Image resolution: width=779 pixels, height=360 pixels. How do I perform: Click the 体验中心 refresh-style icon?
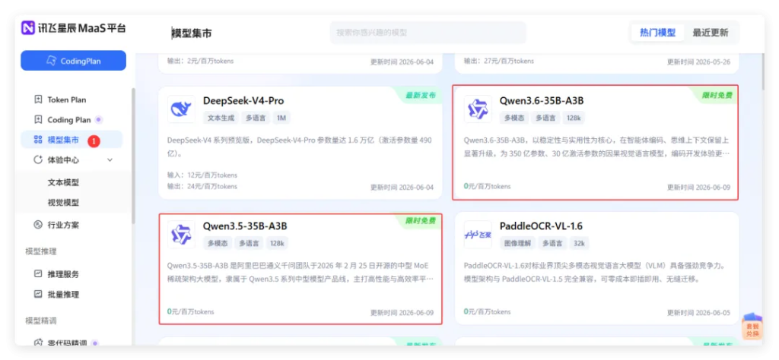pos(38,160)
